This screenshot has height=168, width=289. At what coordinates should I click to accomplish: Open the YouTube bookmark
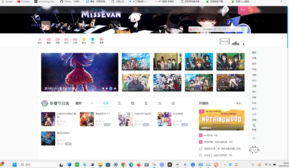pyautogui.click(x=23, y=2)
